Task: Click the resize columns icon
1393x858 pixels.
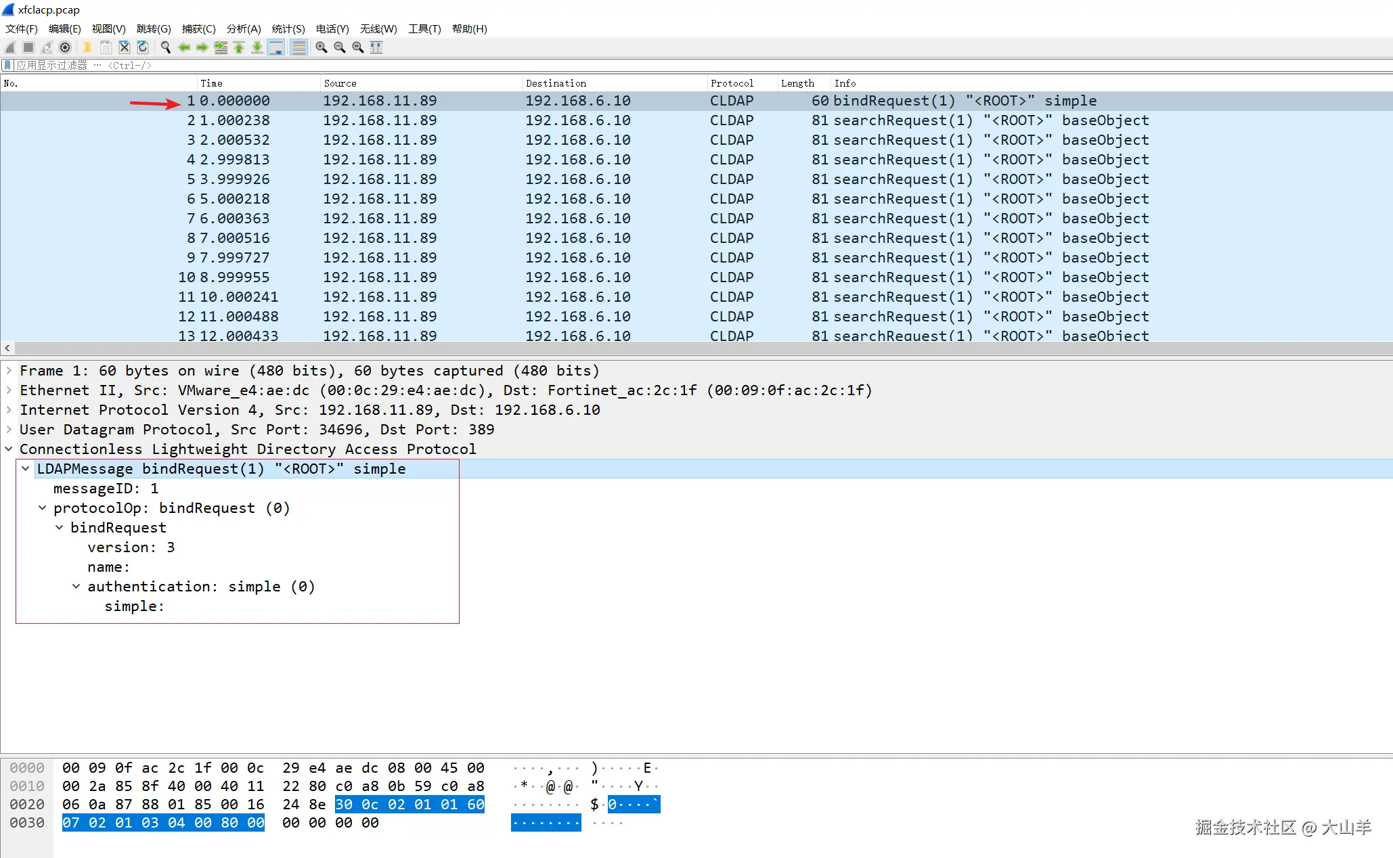Action: tap(376, 47)
